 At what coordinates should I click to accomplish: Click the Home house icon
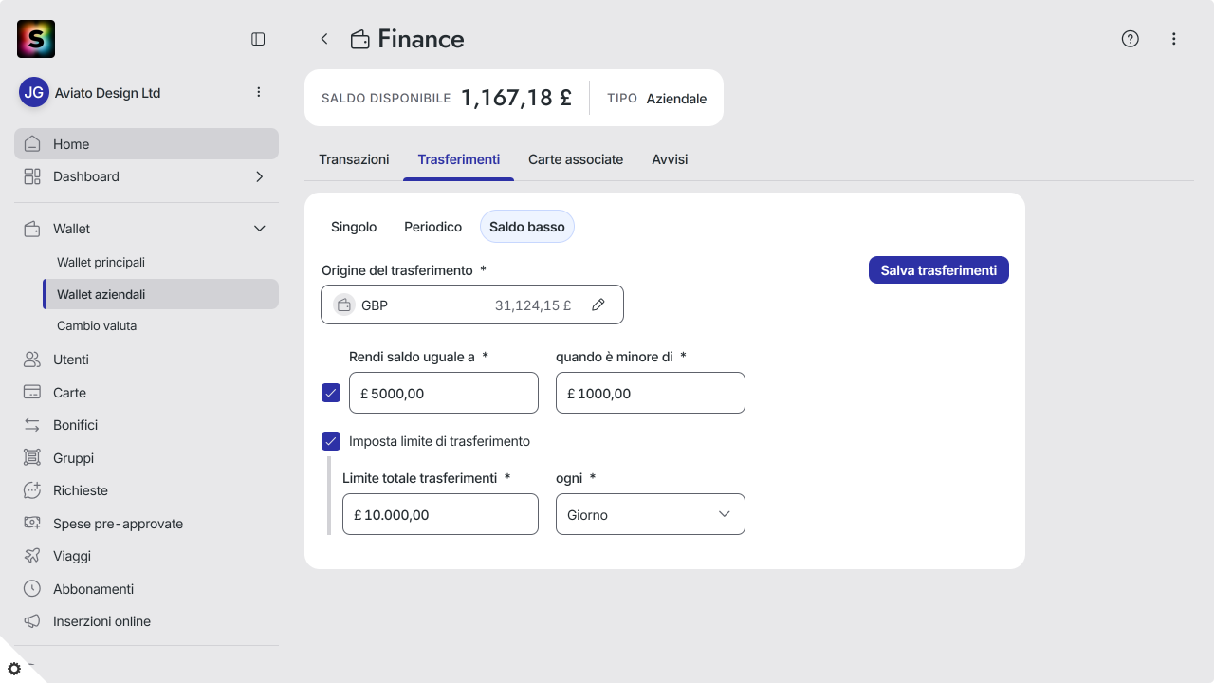tap(32, 144)
